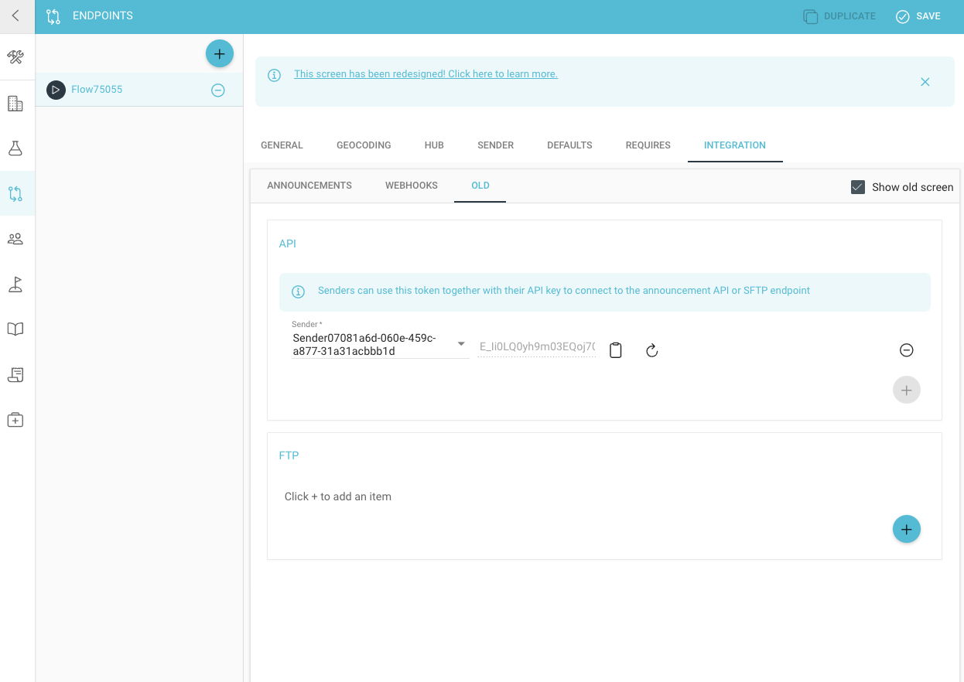Click the Save button
The width and height of the screenshot is (964, 682).
[x=918, y=16]
